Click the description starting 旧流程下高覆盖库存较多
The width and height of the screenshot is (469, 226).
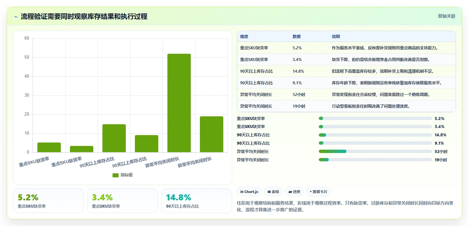(x=383, y=71)
